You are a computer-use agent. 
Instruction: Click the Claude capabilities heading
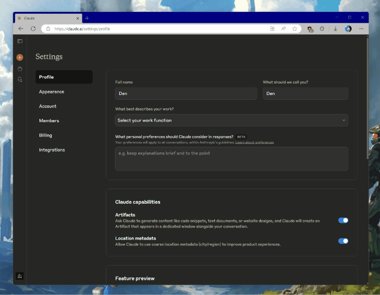(138, 202)
